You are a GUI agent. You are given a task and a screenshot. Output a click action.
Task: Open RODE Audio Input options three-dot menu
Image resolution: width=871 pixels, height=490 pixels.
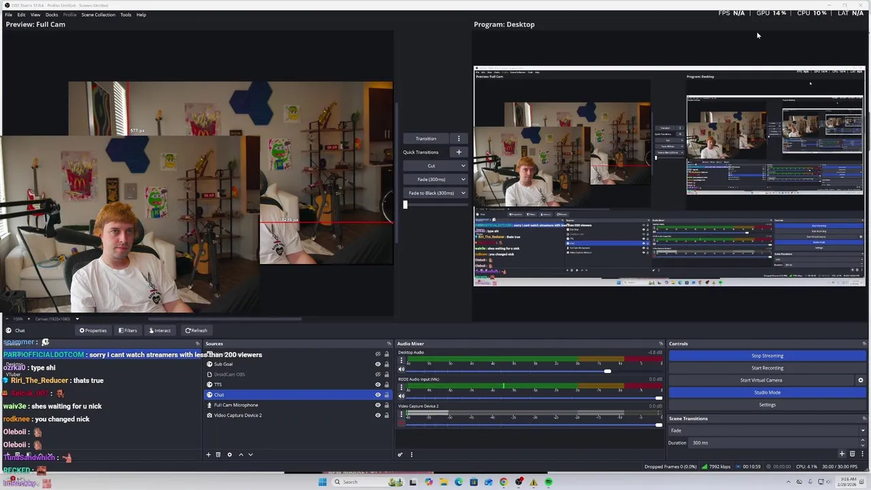[x=401, y=387]
